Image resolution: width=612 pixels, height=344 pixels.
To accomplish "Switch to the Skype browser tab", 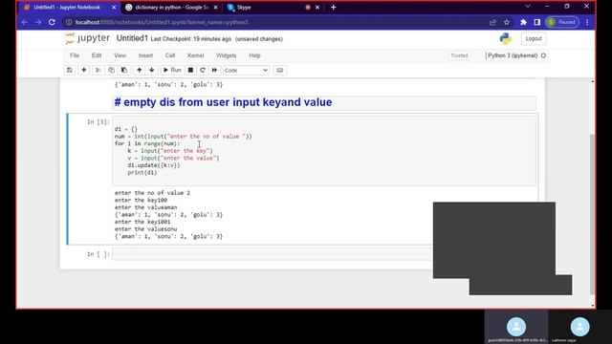I will point(244,8).
